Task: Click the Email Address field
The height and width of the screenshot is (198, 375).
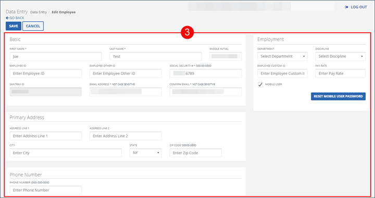Action: (126, 92)
